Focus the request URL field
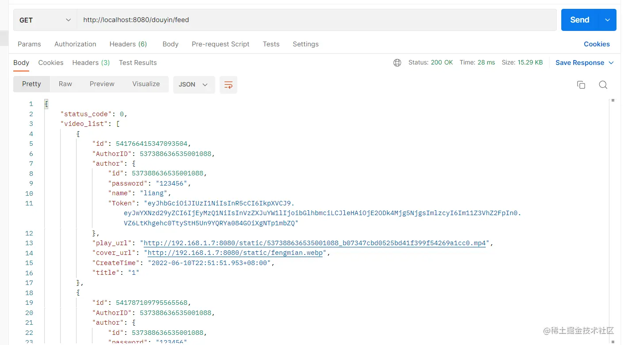This screenshot has width=624, height=345. (x=316, y=20)
